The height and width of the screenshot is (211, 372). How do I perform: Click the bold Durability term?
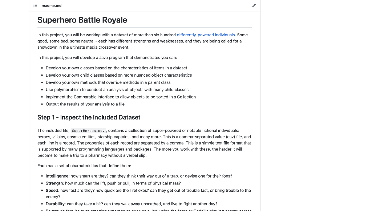point(55,204)
